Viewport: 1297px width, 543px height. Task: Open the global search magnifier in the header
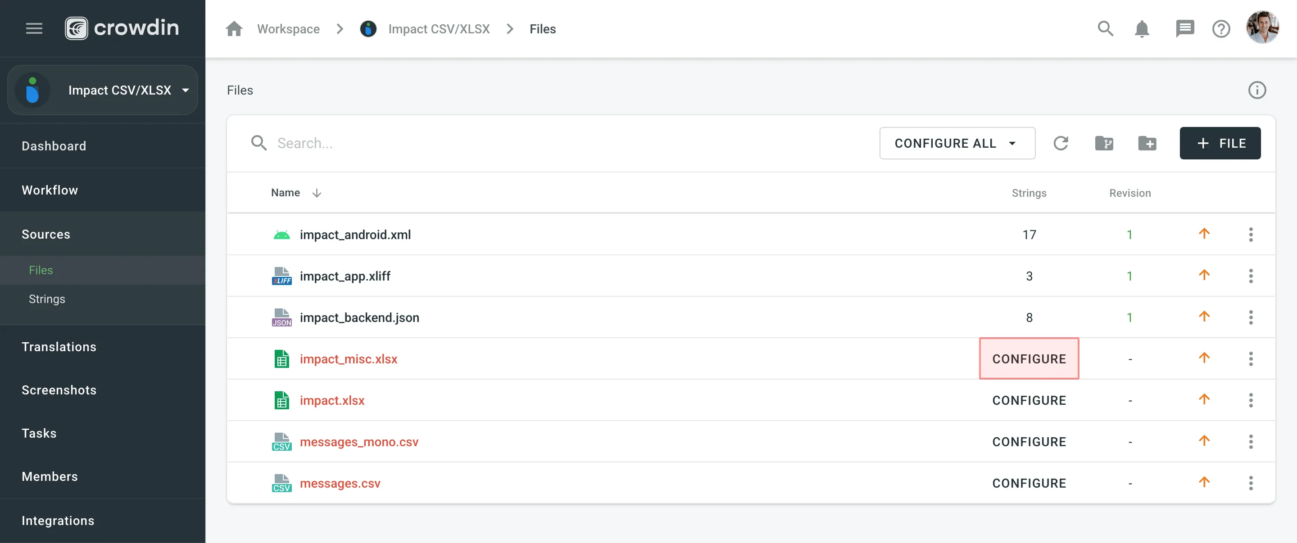1105,29
